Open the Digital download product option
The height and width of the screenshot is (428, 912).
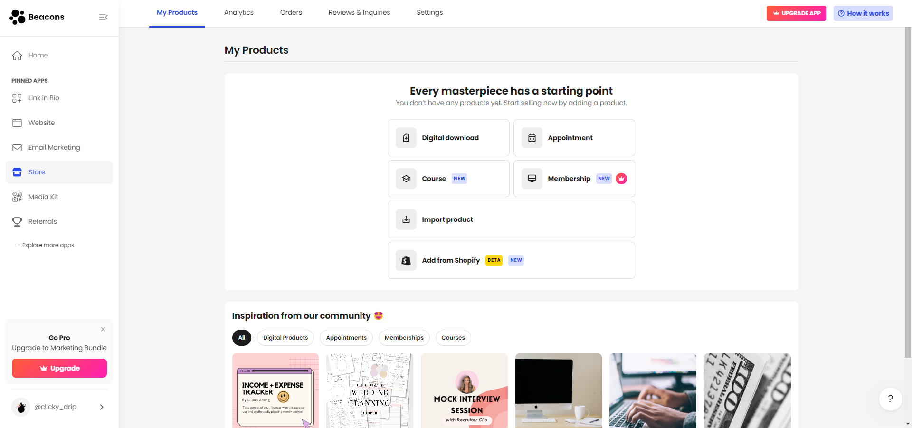[x=448, y=138]
